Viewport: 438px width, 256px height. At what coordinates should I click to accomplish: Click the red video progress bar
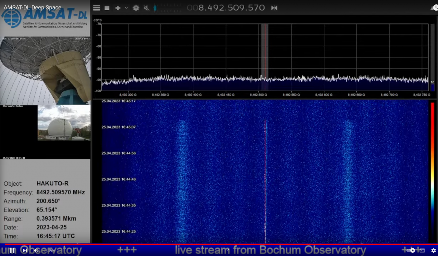[x=219, y=244]
